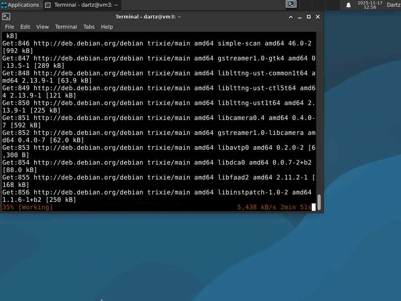This screenshot has height=301, width=401.
Task: Click the terminal scrollbar handle
Action: (x=319, y=202)
